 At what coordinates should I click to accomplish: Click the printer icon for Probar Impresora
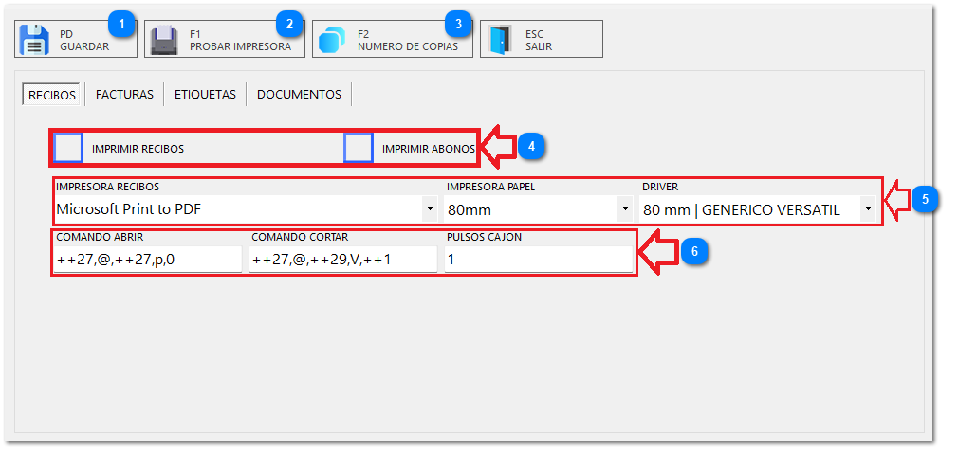[165, 40]
